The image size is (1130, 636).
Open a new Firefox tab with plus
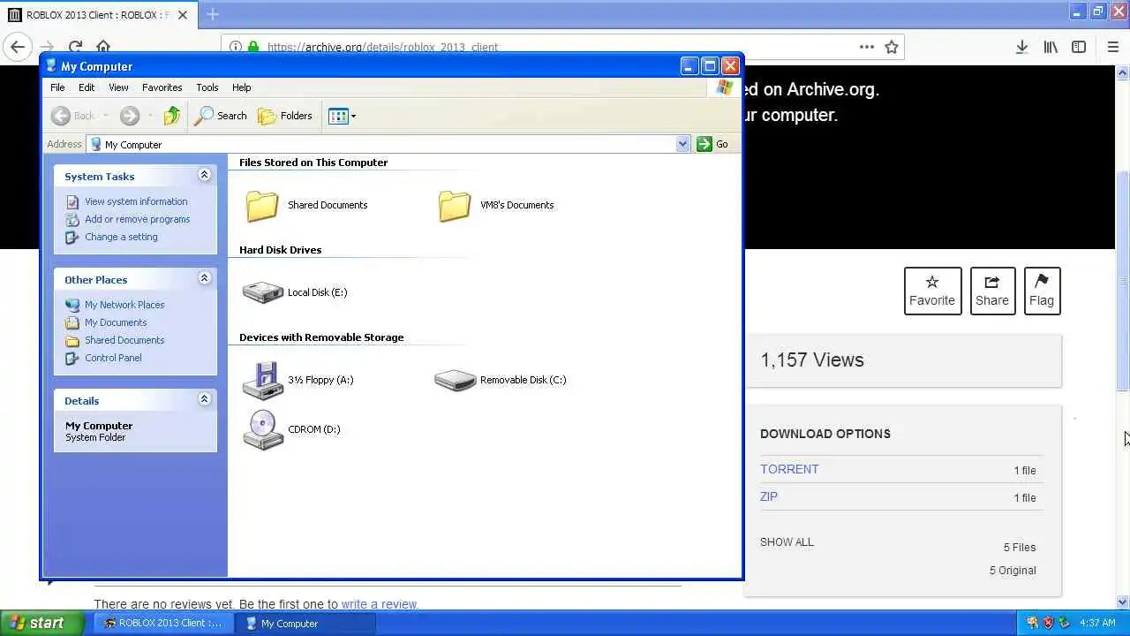[212, 14]
